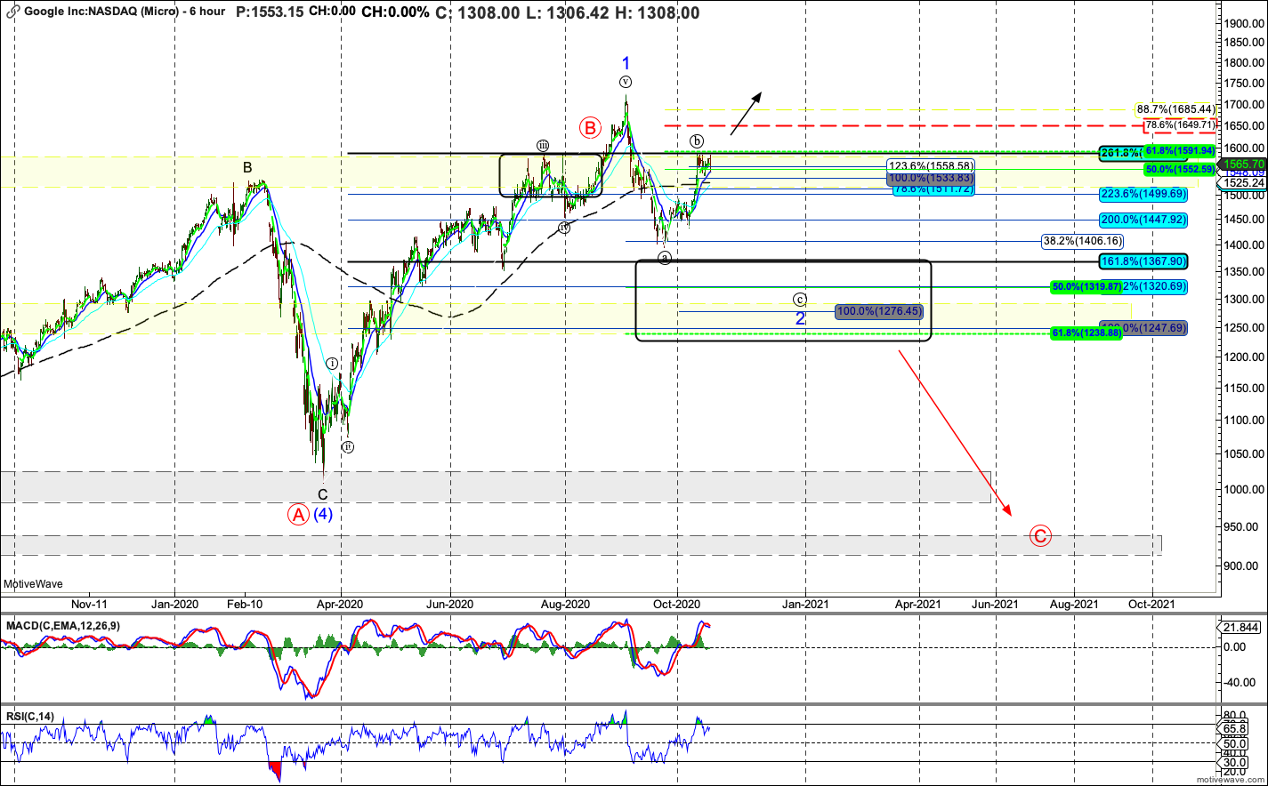The image size is (1268, 786).
Task: Select the red circled A wave label
Action: click(297, 514)
